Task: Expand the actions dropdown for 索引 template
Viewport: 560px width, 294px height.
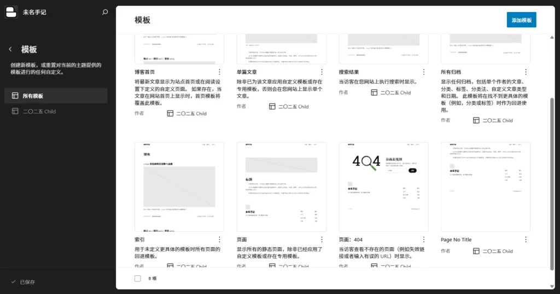Action: [219, 239]
